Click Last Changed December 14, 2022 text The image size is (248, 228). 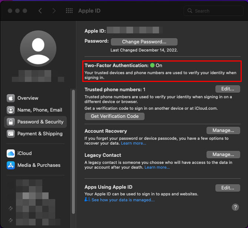(x=144, y=50)
